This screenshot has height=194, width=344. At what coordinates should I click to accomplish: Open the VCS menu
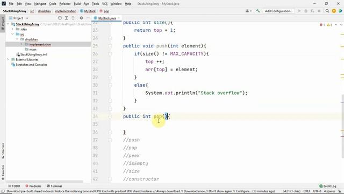(x=105, y=4)
